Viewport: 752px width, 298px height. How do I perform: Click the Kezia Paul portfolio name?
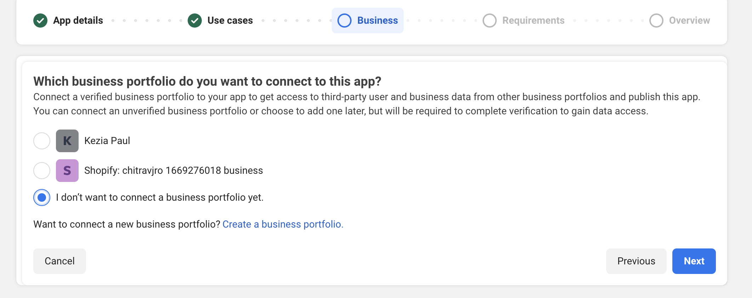click(107, 141)
